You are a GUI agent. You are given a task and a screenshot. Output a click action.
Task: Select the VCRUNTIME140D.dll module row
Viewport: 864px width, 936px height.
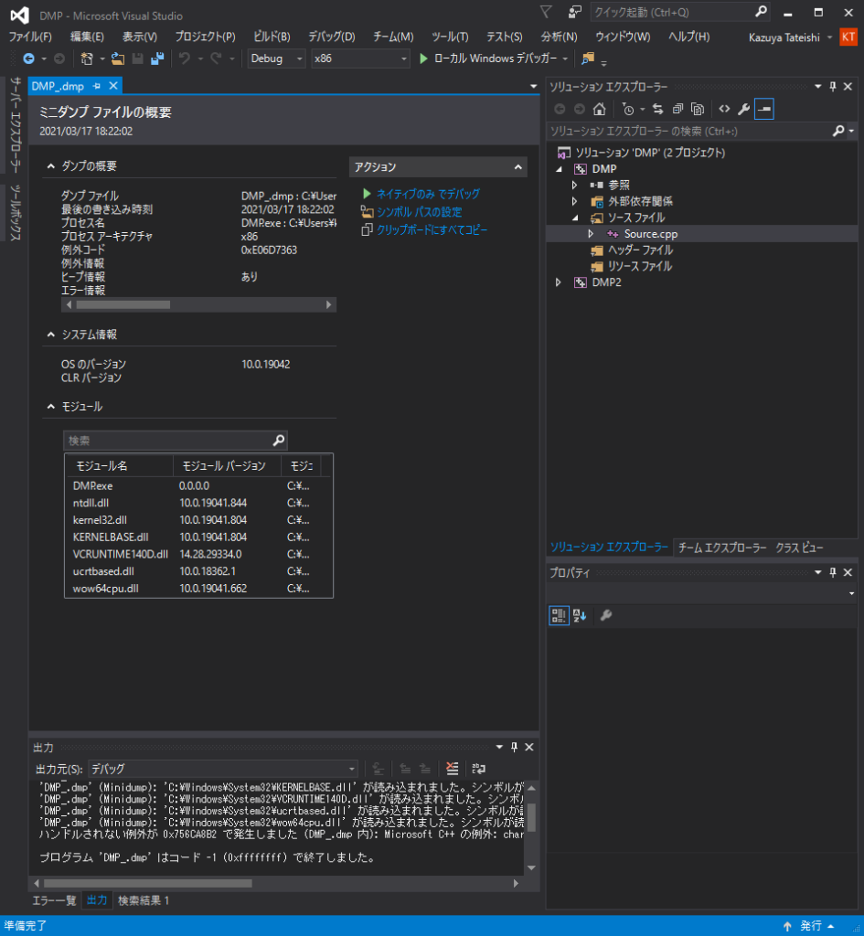[x=198, y=555]
